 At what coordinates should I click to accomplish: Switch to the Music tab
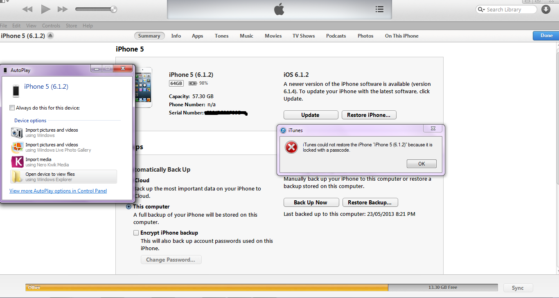[246, 36]
